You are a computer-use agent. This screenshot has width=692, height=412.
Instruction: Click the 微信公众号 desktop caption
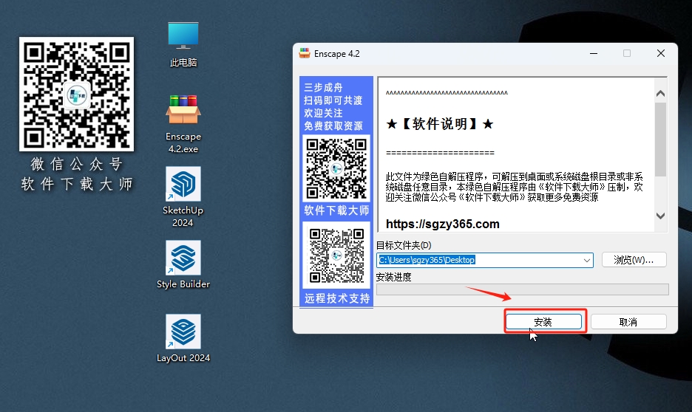[x=76, y=164]
